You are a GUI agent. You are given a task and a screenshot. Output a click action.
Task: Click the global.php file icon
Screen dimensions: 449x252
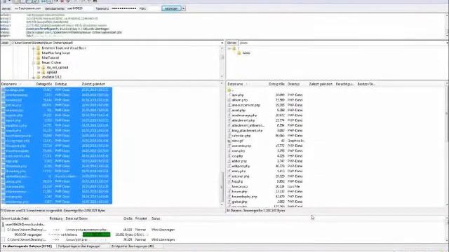tap(229, 202)
